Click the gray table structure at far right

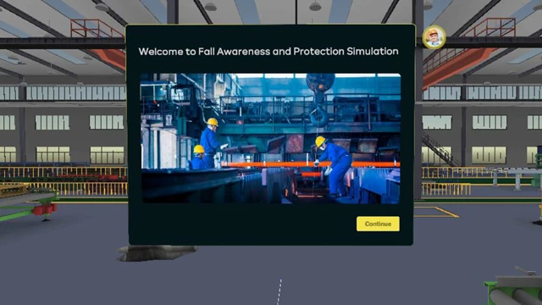coord(512,177)
